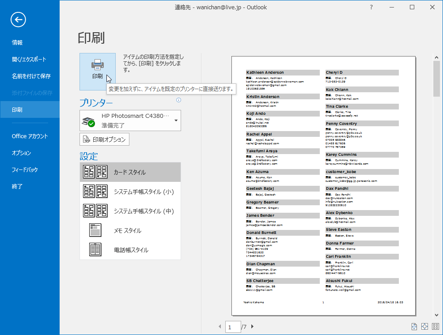Click the 印刷オプション button icon

[86, 139]
